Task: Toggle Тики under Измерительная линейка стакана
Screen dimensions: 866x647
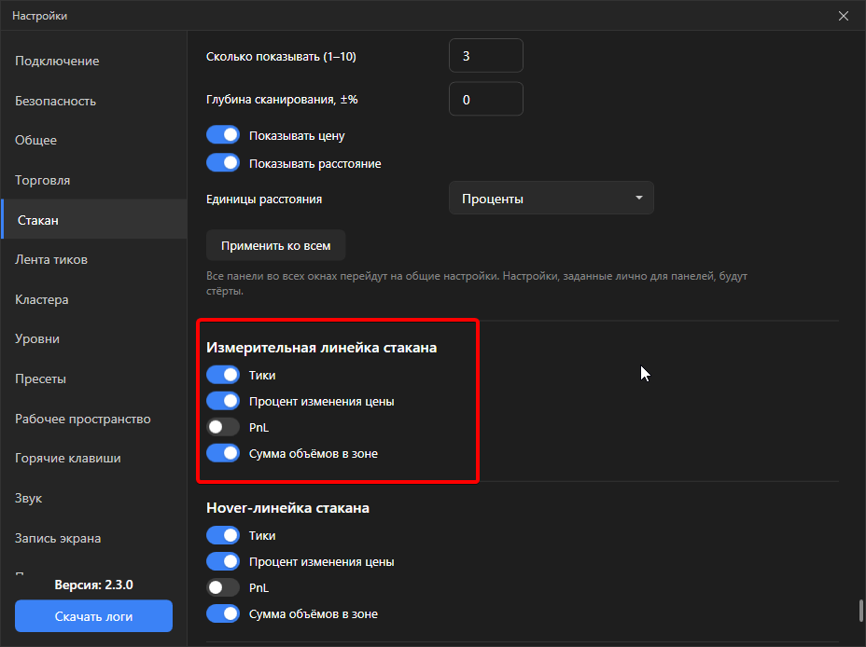Action: pyautogui.click(x=223, y=375)
